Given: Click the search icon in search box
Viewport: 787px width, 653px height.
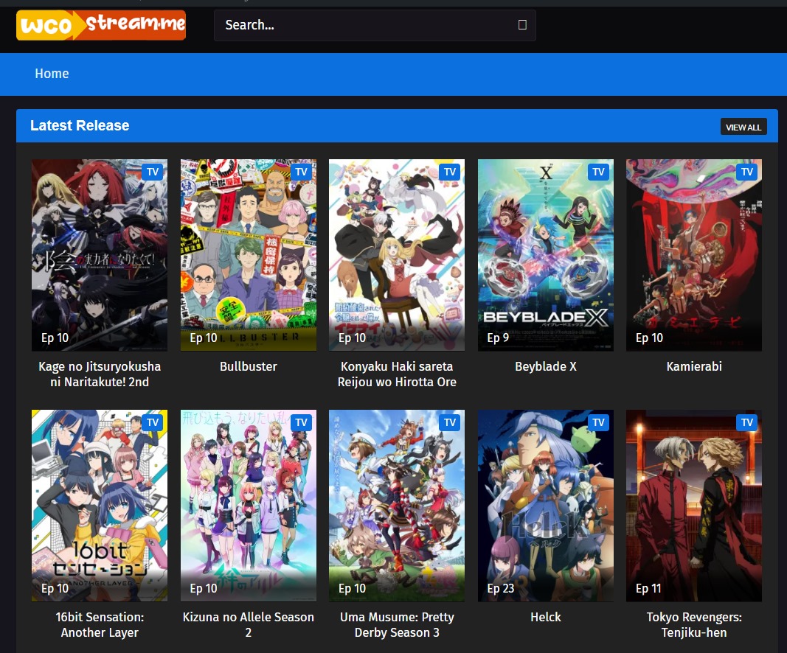Looking at the screenshot, I should point(522,24).
